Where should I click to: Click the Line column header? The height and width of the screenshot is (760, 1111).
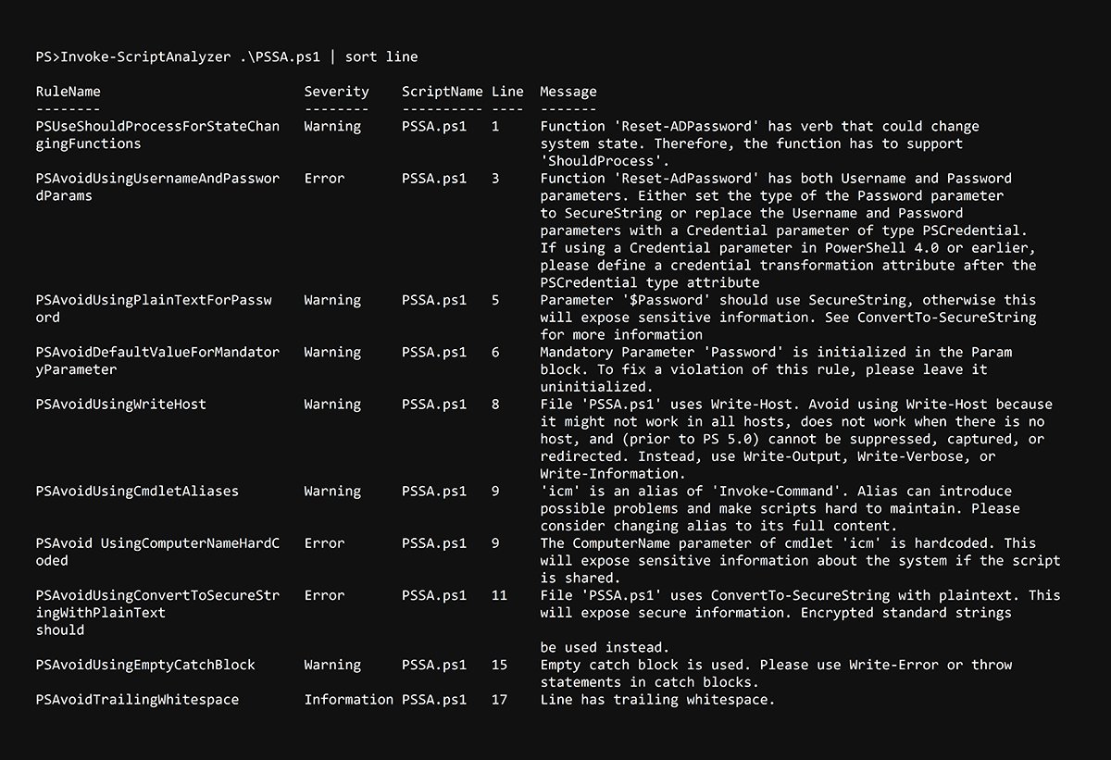pyautogui.click(x=508, y=91)
